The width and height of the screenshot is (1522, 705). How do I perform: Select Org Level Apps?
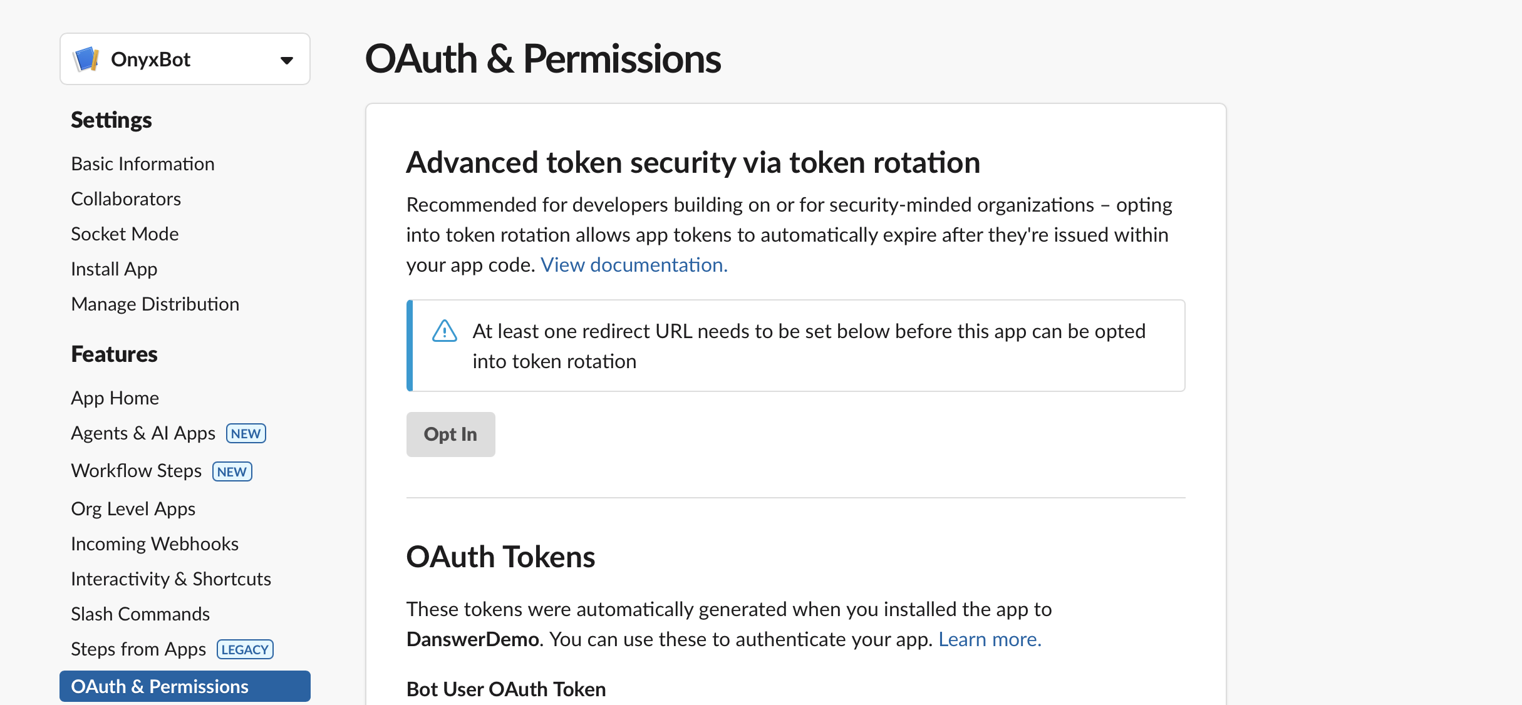coord(133,508)
